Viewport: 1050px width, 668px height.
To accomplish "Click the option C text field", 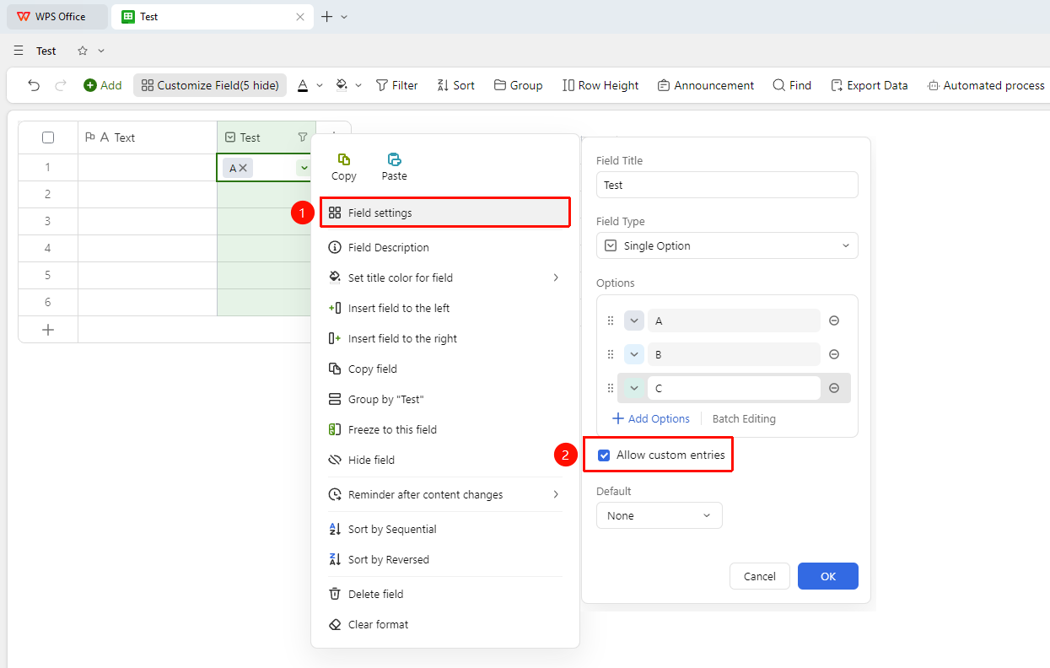I will click(734, 388).
